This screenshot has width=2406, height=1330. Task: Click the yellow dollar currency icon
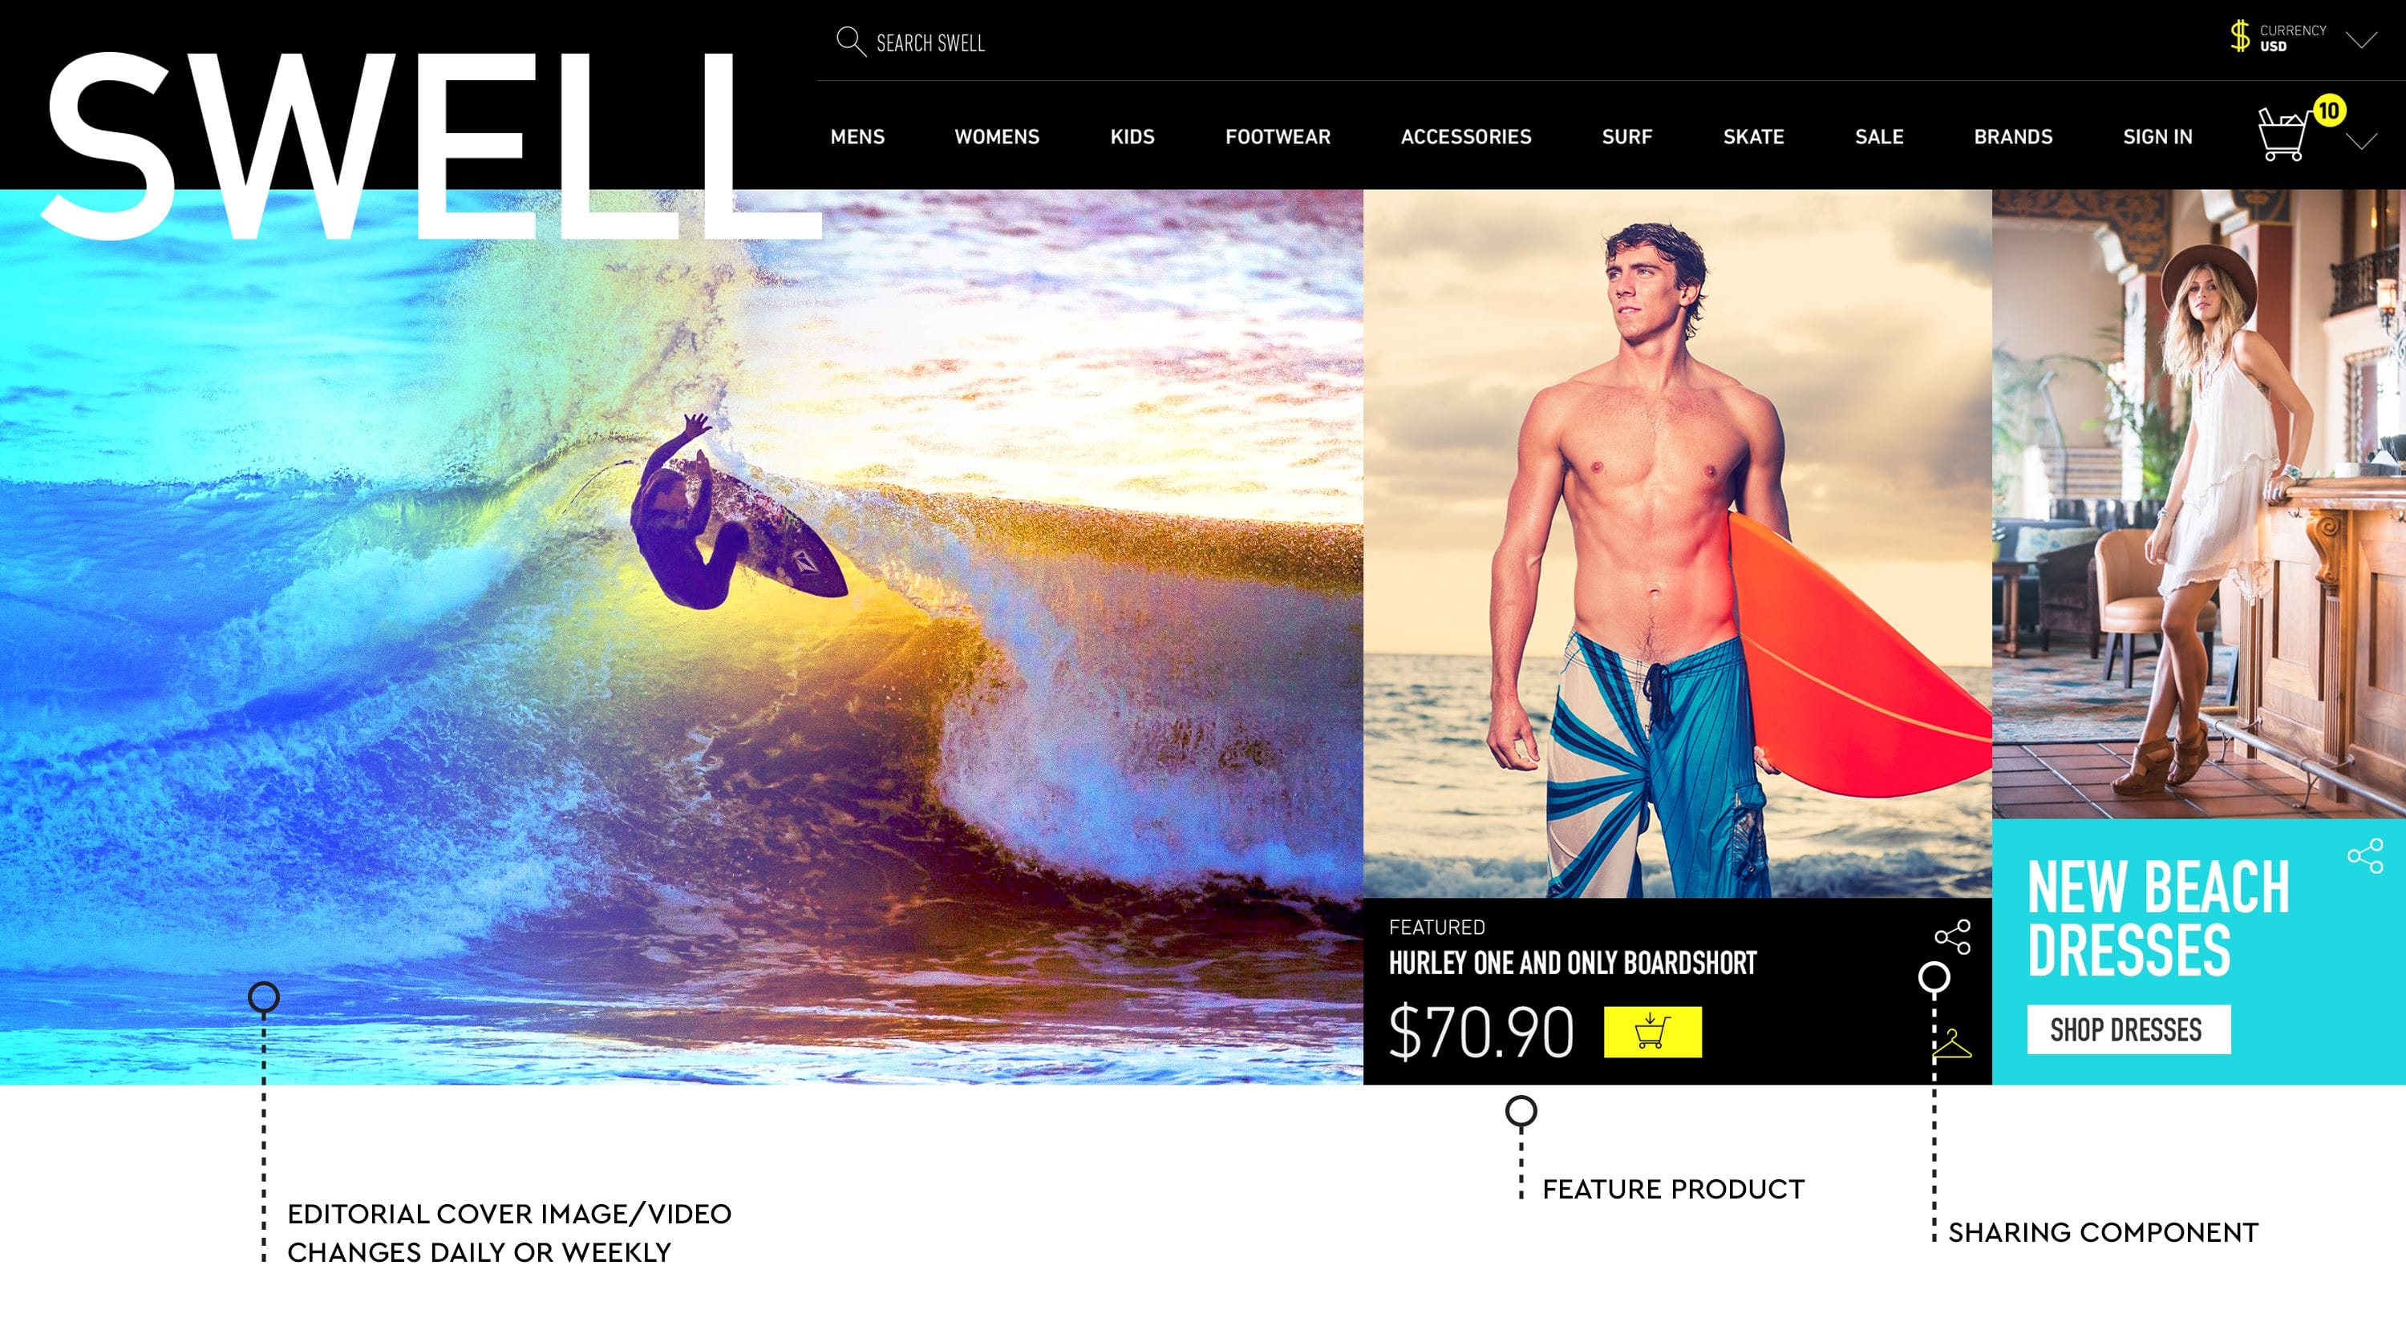(x=2240, y=36)
